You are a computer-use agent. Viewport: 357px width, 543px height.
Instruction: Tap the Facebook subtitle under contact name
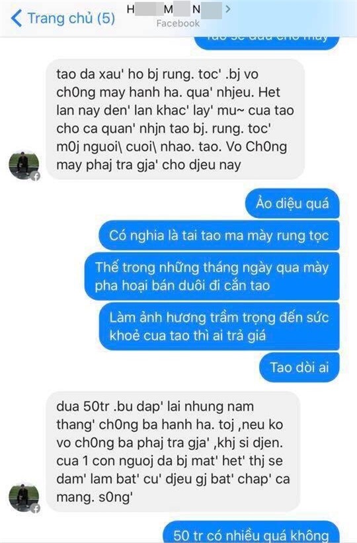[x=178, y=24]
